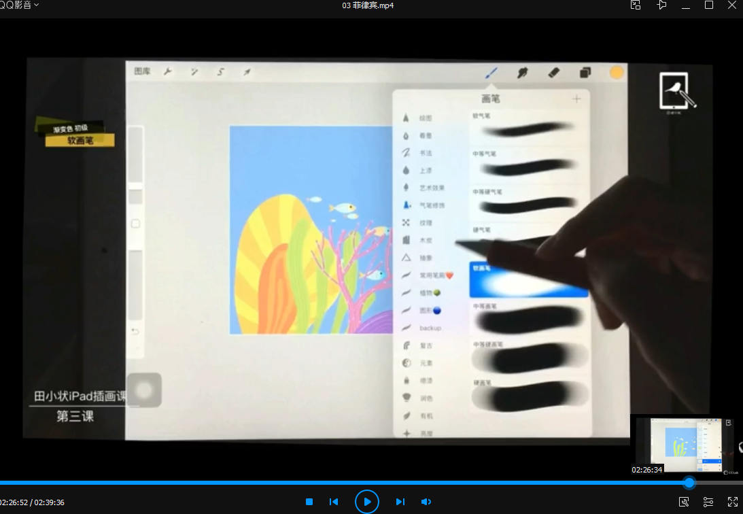743x514 pixels.
Task: Open the QQ影音 main menu dropdown
Action: click(x=19, y=5)
